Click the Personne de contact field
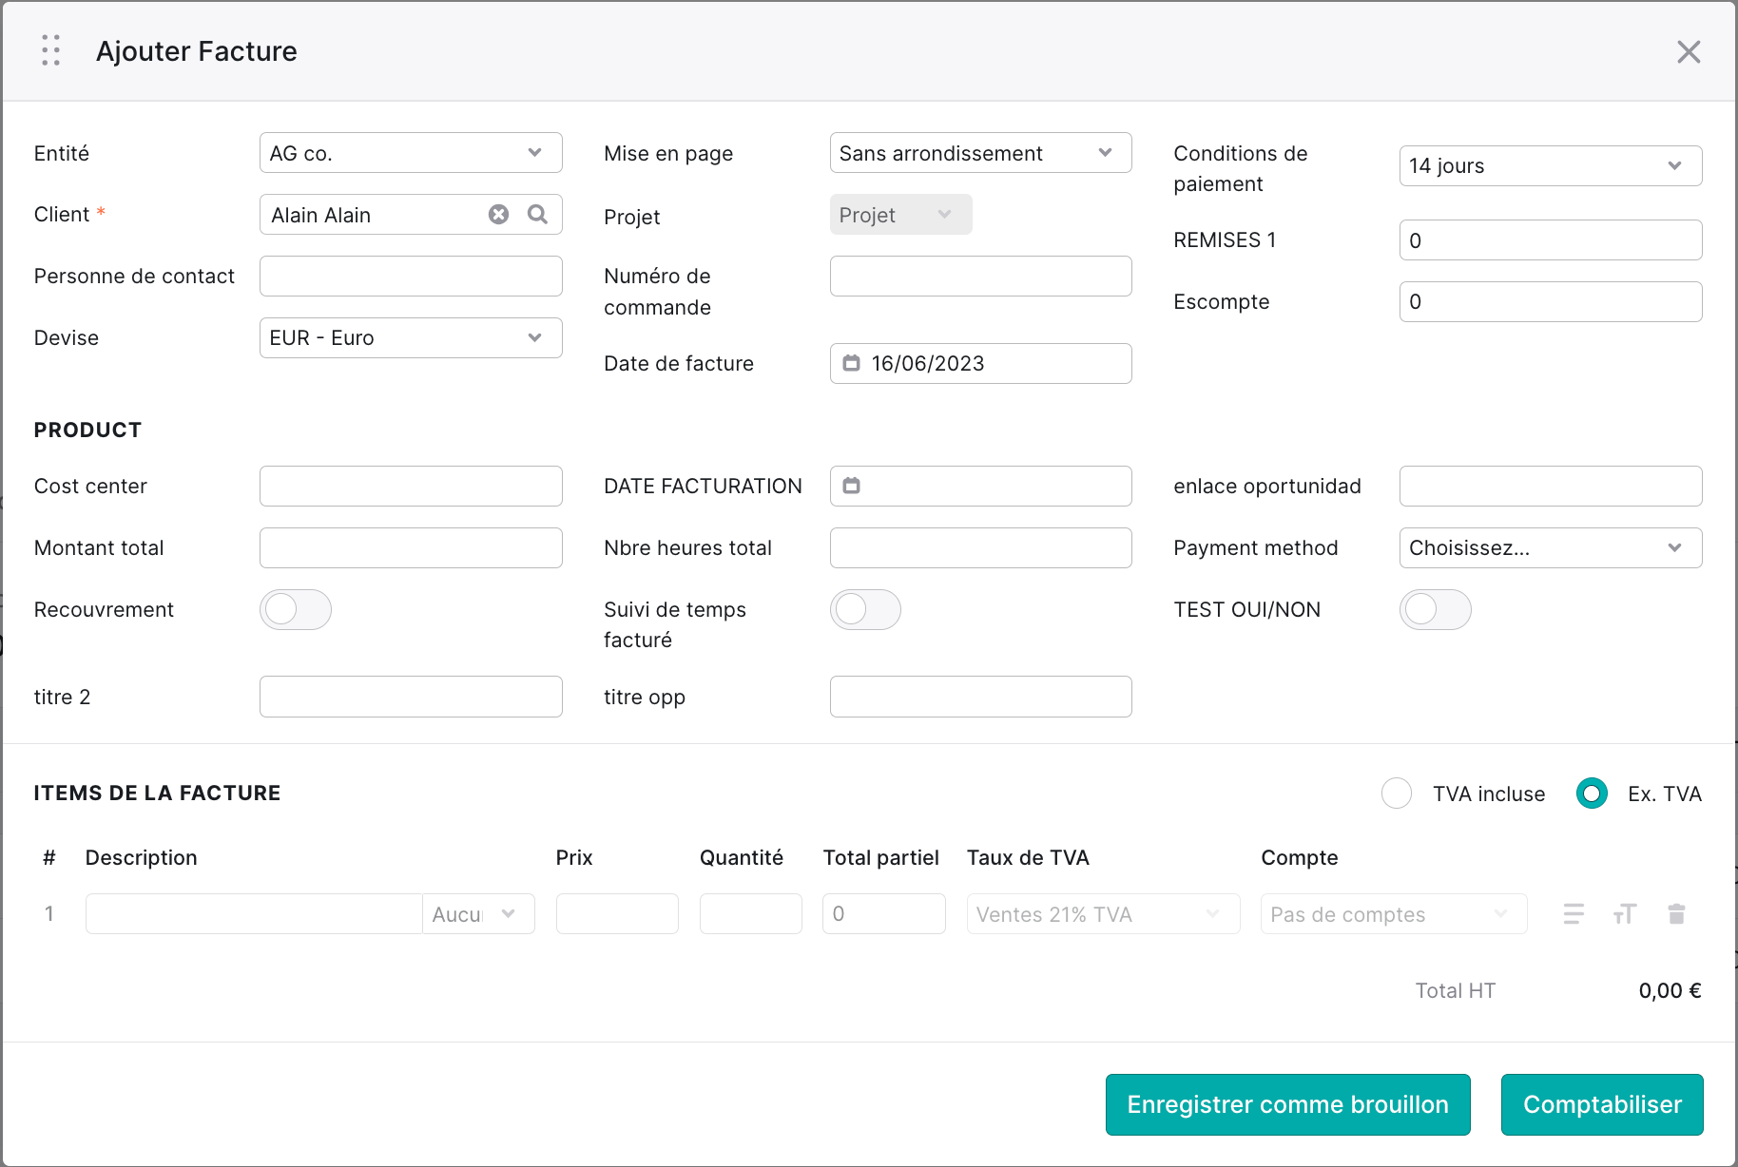This screenshot has height=1167, width=1738. pos(411,276)
